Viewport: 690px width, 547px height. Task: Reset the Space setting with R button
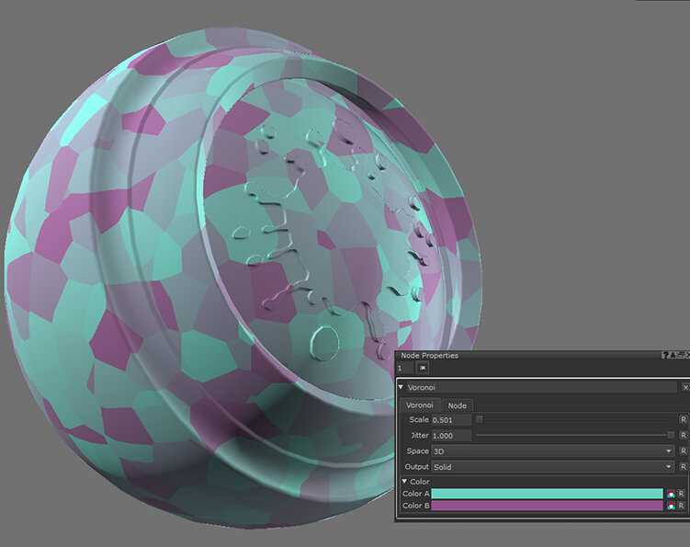coord(683,451)
